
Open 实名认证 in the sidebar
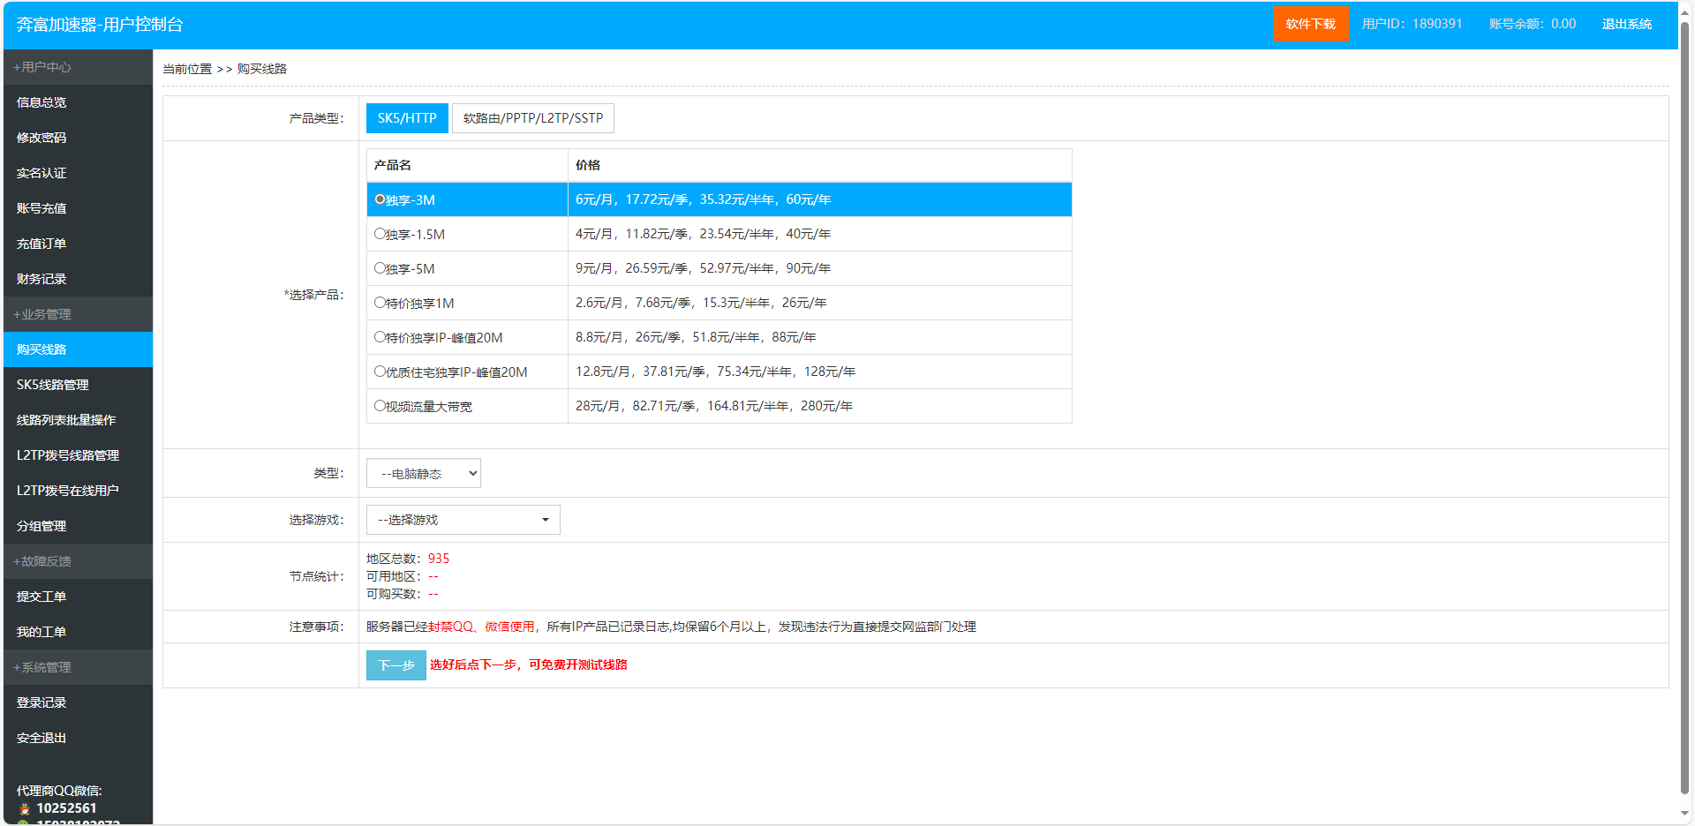click(41, 173)
